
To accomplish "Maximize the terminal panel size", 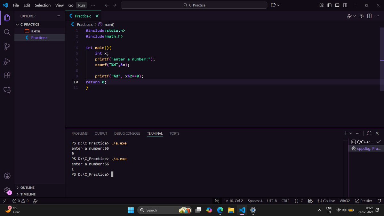I will [x=369, y=133].
